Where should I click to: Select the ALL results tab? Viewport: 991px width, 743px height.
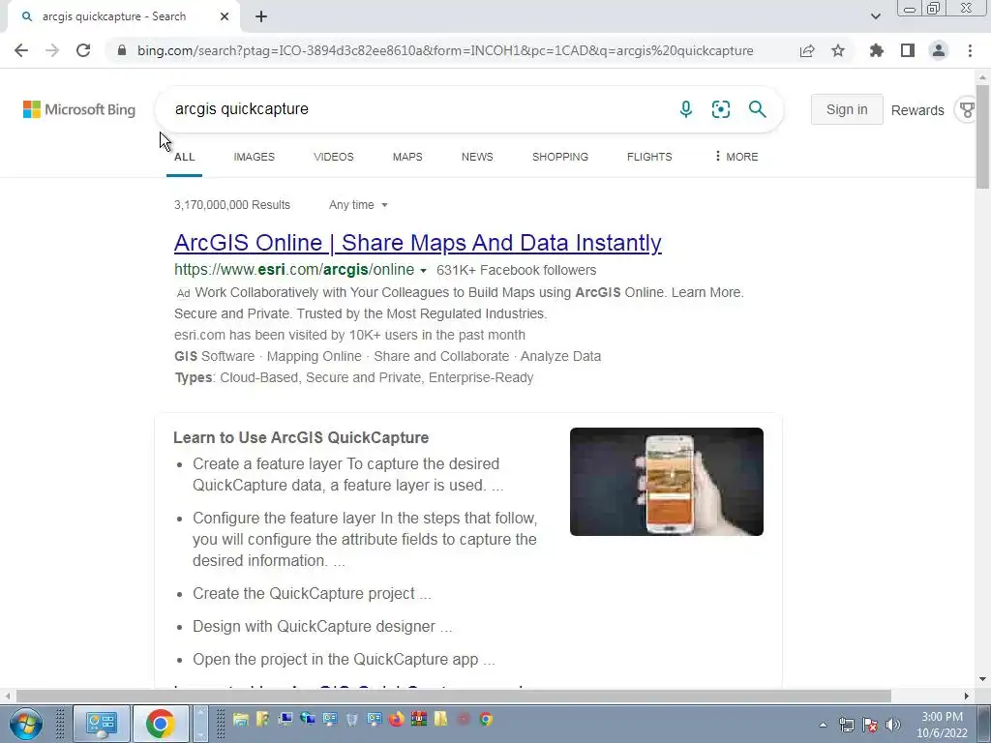[185, 157]
